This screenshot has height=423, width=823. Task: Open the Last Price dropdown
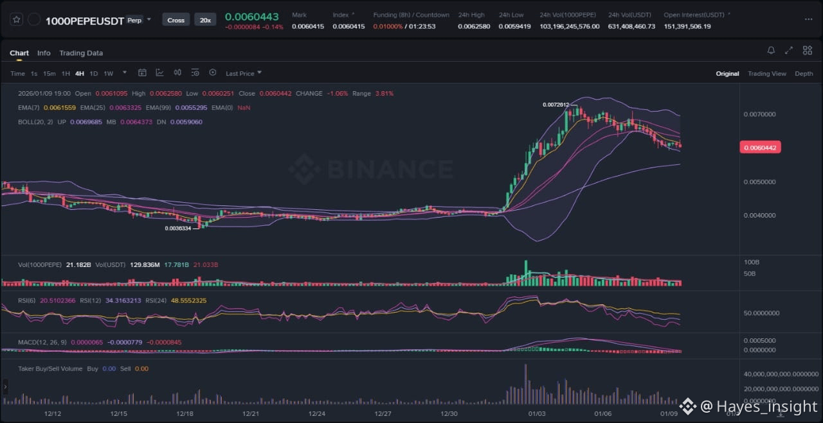[x=243, y=74]
